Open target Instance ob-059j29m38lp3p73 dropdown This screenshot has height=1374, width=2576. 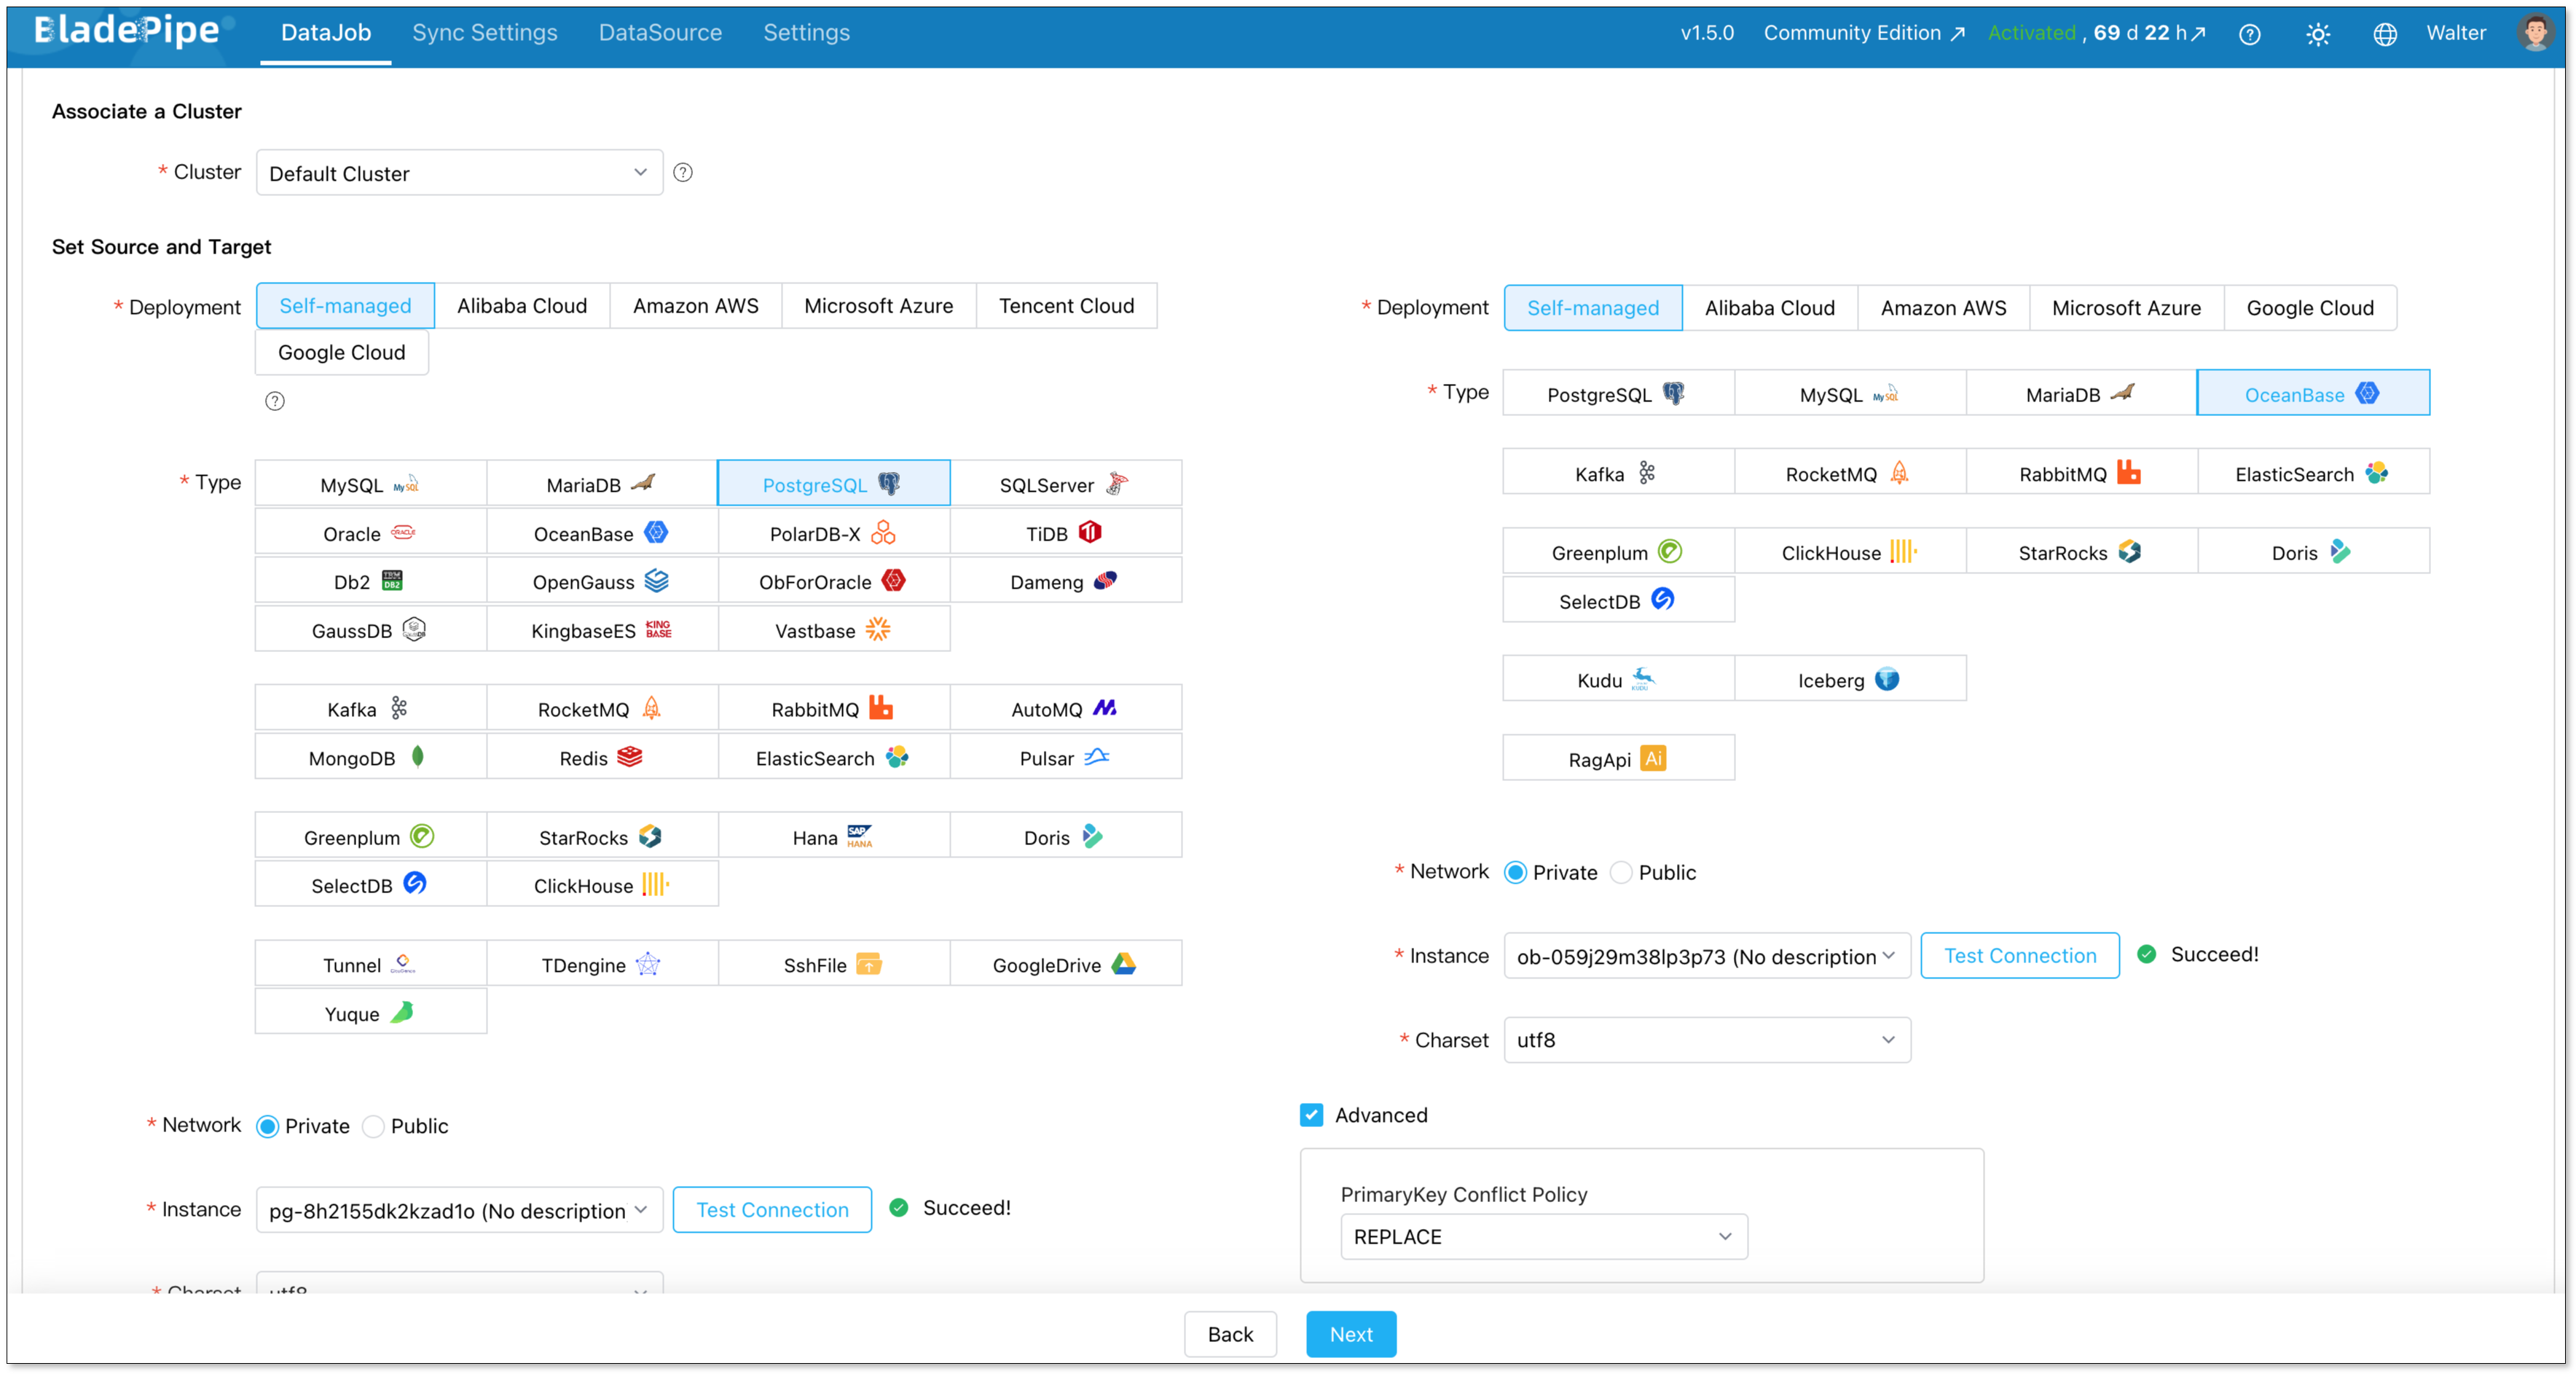[1707, 955]
